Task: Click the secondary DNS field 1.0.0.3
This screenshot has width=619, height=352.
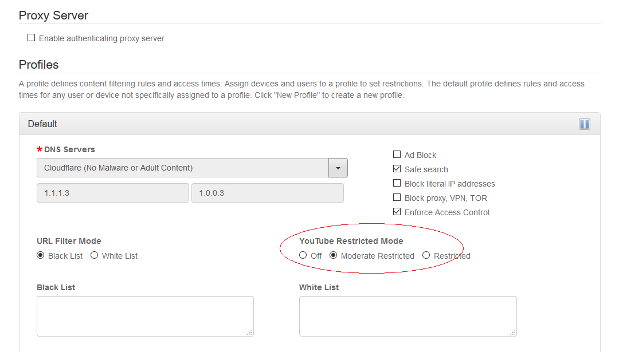Action: 267,193
